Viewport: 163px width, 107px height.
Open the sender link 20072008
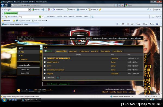click(115, 74)
